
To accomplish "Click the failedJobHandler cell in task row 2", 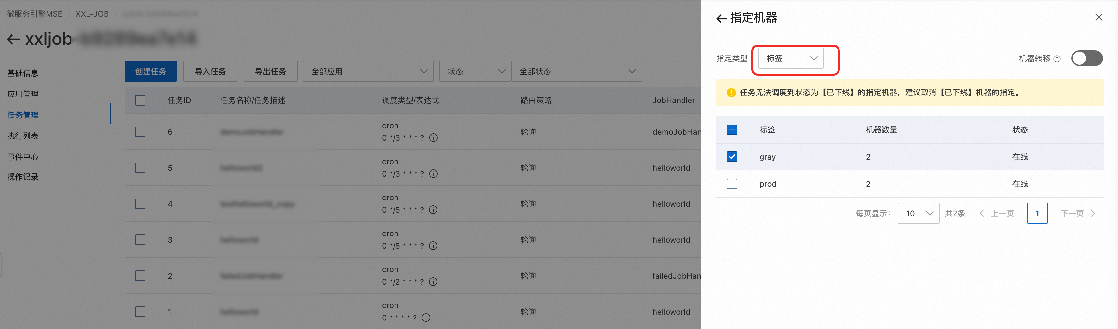I will pyautogui.click(x=676, y=276).
